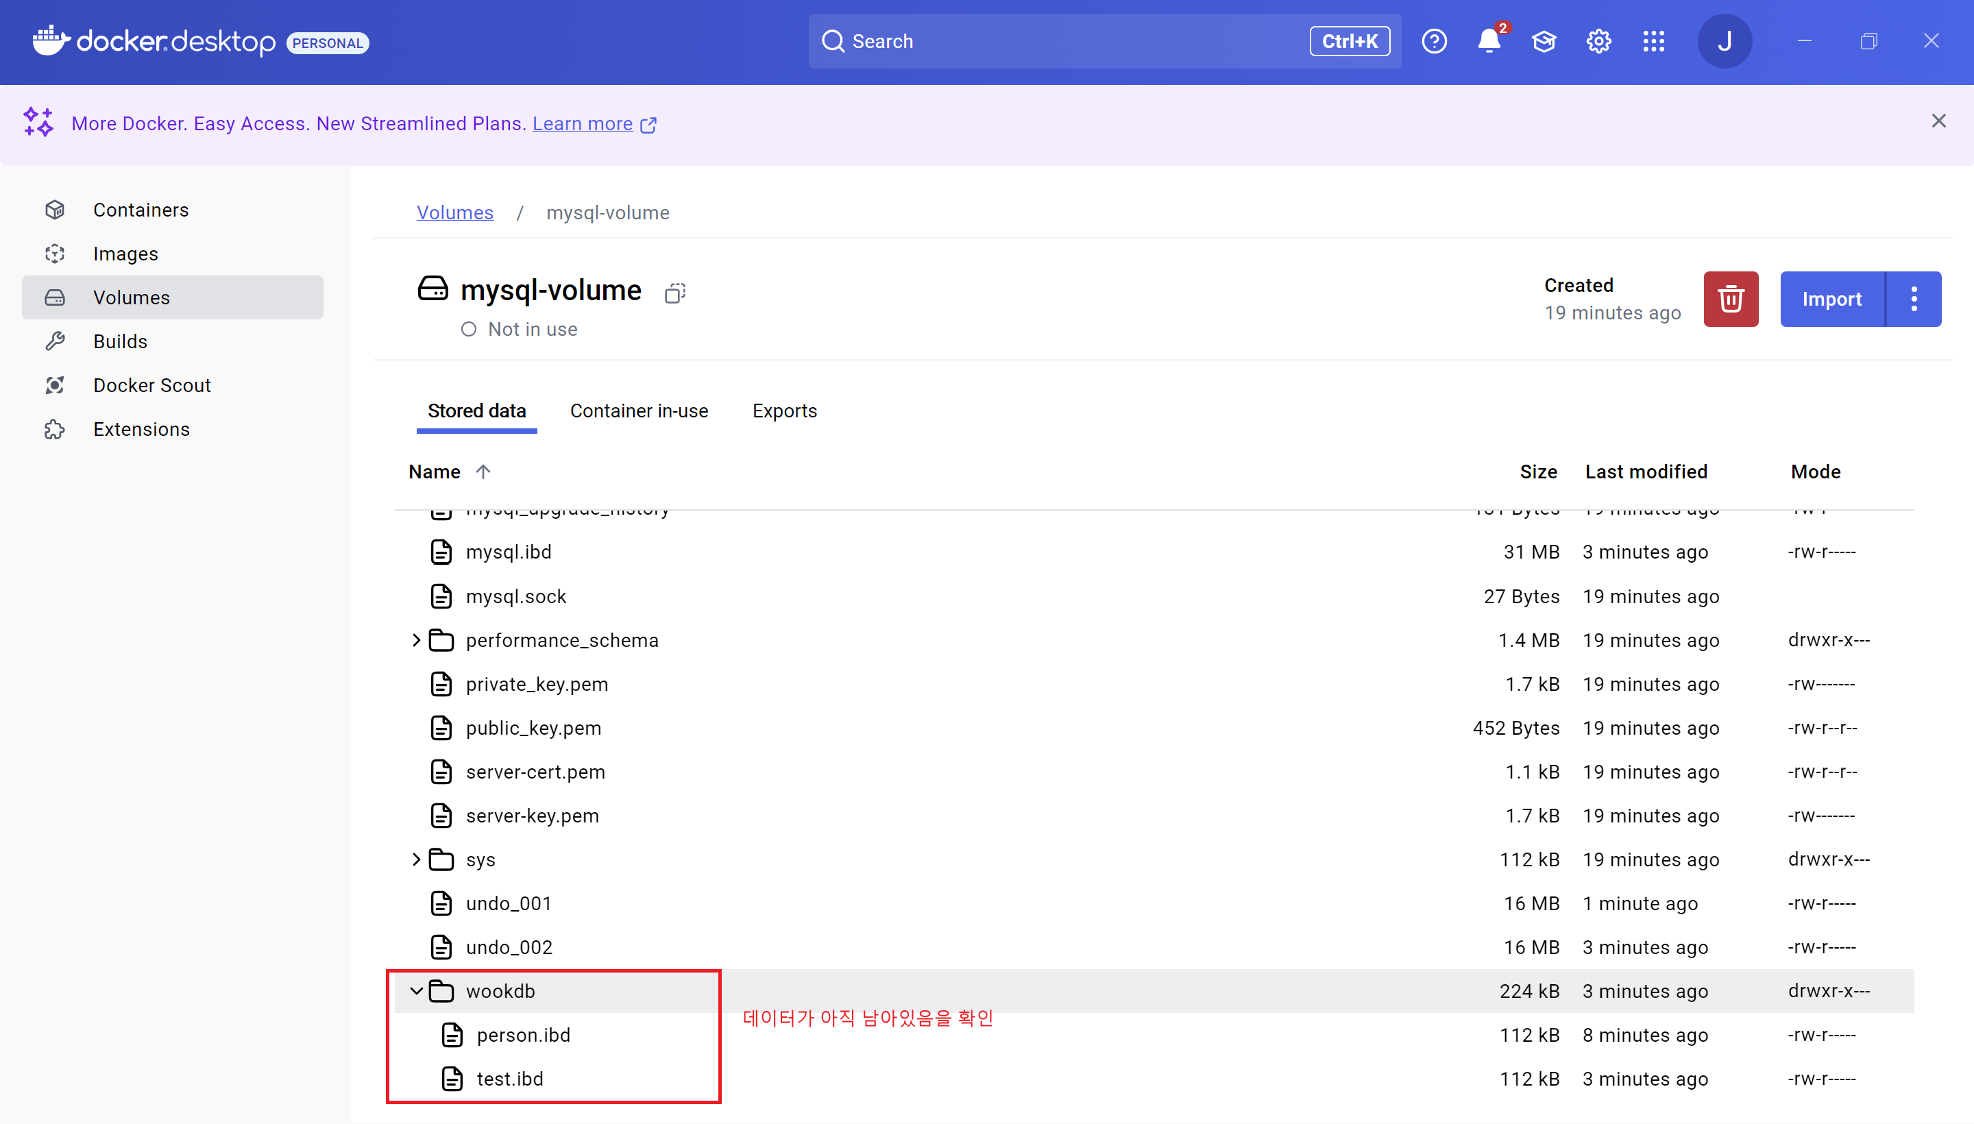The height and width of the screenshot is (1124, 1974).
Task: Copy the mysql-volume name
Action: (x=674, y=293)
